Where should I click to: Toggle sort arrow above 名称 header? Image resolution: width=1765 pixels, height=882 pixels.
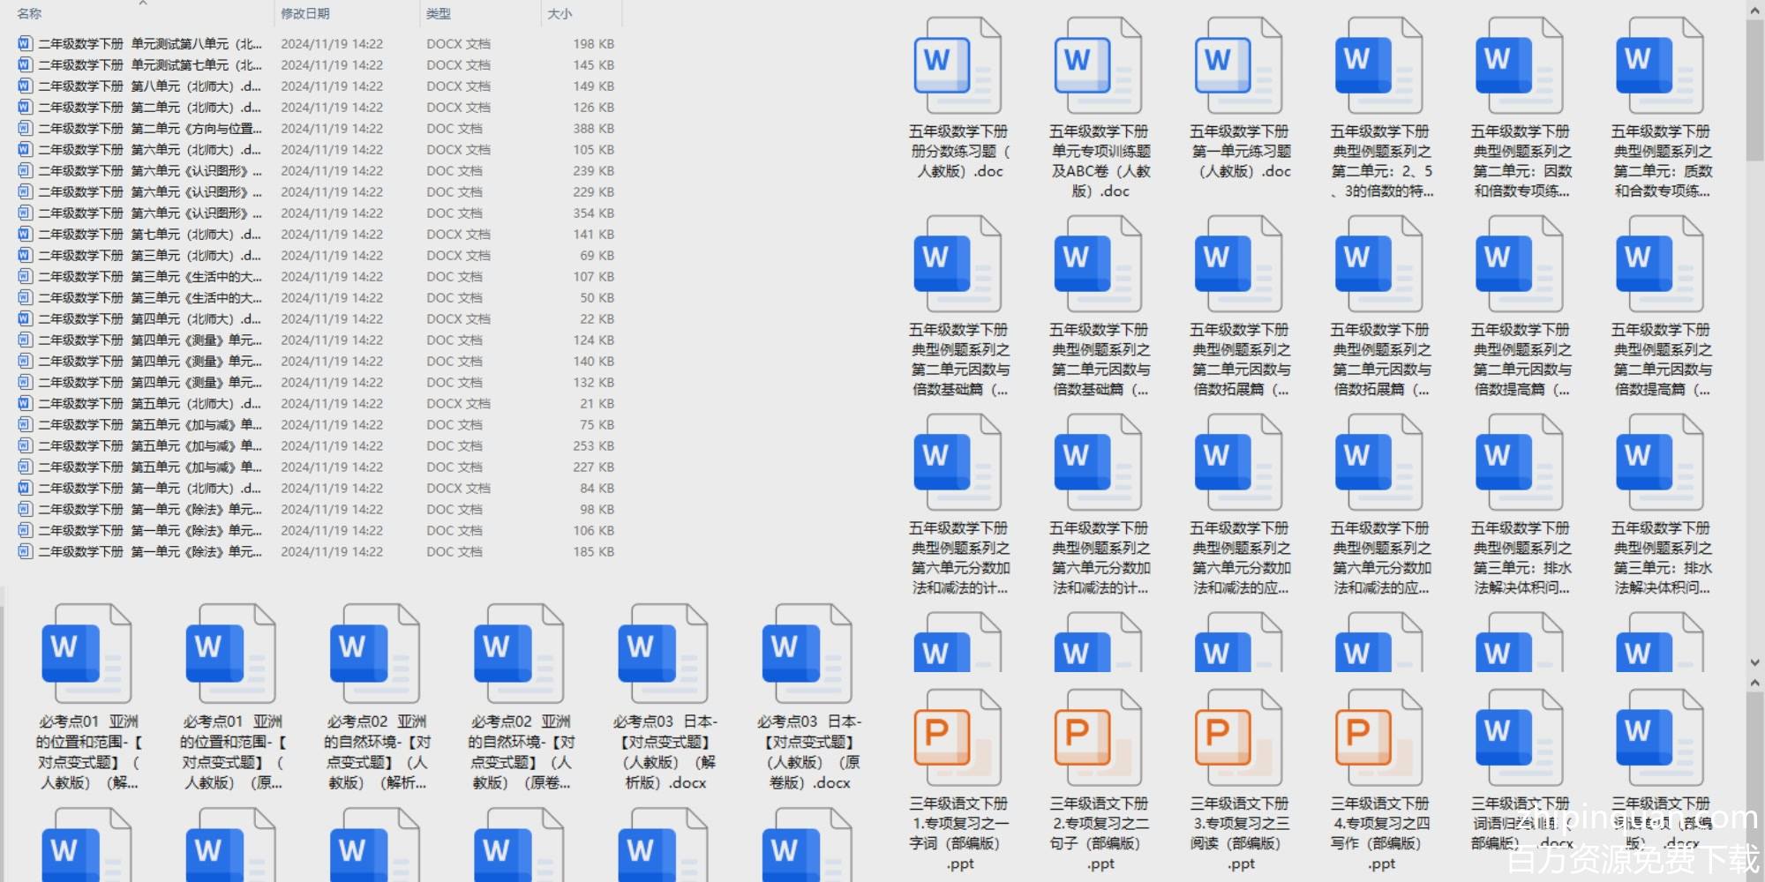[143, 4]
